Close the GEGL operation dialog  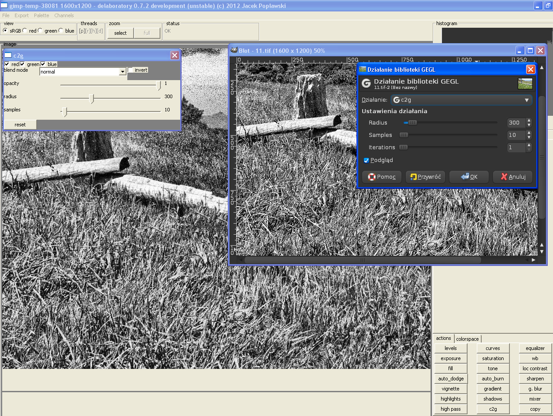point(531,69)
